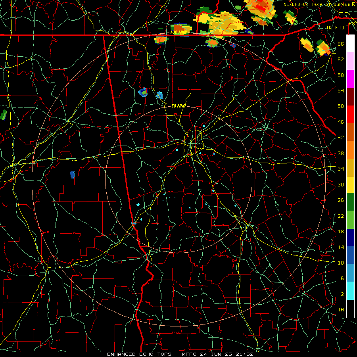Click the legend value '10'
The width and height of the screenshot is (357, 357).
coord(341,263)
